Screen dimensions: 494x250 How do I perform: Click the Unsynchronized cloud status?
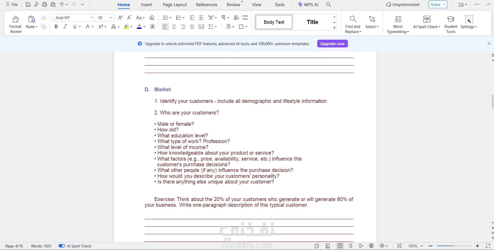coord(403,5)
